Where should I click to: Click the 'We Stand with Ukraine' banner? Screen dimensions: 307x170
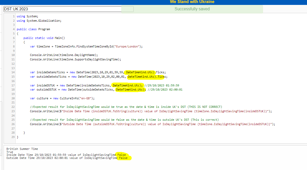point(192,2)
